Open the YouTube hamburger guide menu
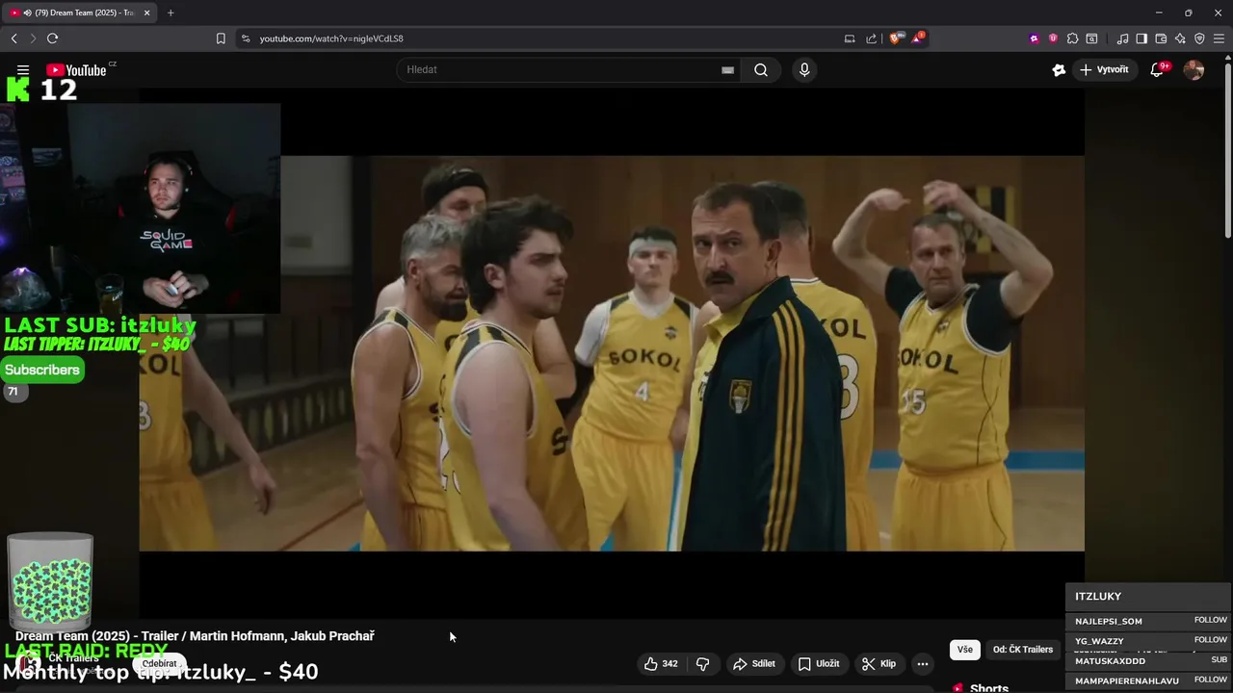Screen dimensions: 1233x693 [x=23, y=70]
